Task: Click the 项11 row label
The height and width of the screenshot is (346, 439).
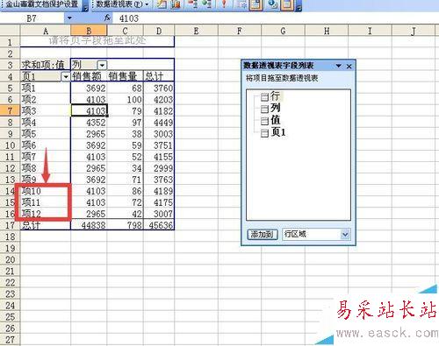Action: [x=46, y=202]
